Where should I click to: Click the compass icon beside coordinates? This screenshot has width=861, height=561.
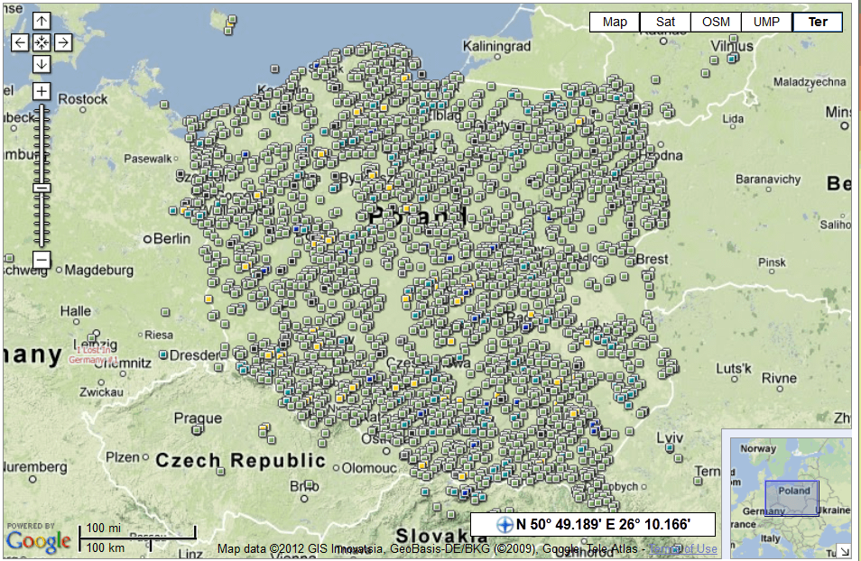pyautogui.click(x=505, y=524)
